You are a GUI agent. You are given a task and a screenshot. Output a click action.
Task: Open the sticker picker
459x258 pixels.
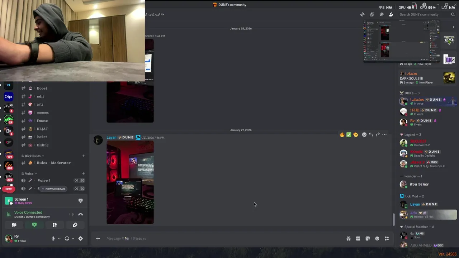(368, 239)
